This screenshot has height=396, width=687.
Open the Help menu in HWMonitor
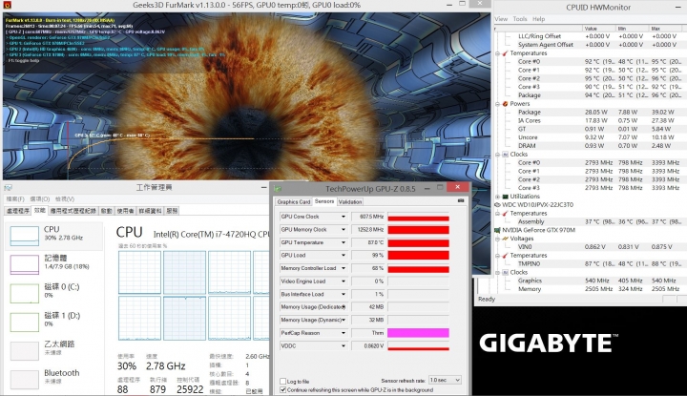click(538, 19)
